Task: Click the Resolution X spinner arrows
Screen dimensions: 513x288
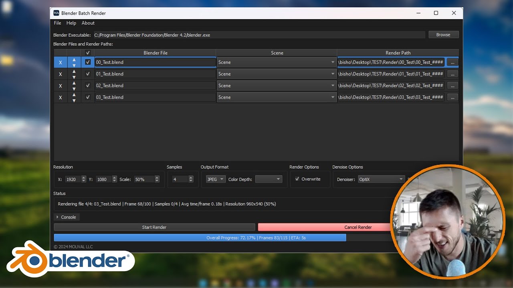Action: click(x=84, y=179)
